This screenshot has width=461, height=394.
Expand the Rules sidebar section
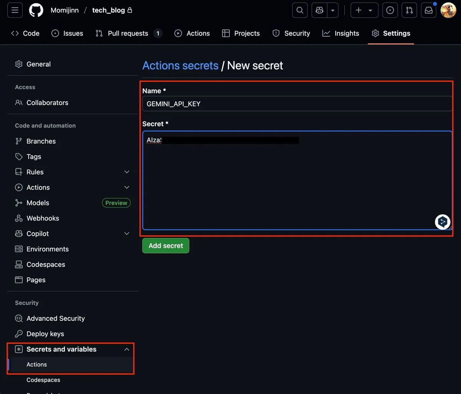[x=127, y=172]
